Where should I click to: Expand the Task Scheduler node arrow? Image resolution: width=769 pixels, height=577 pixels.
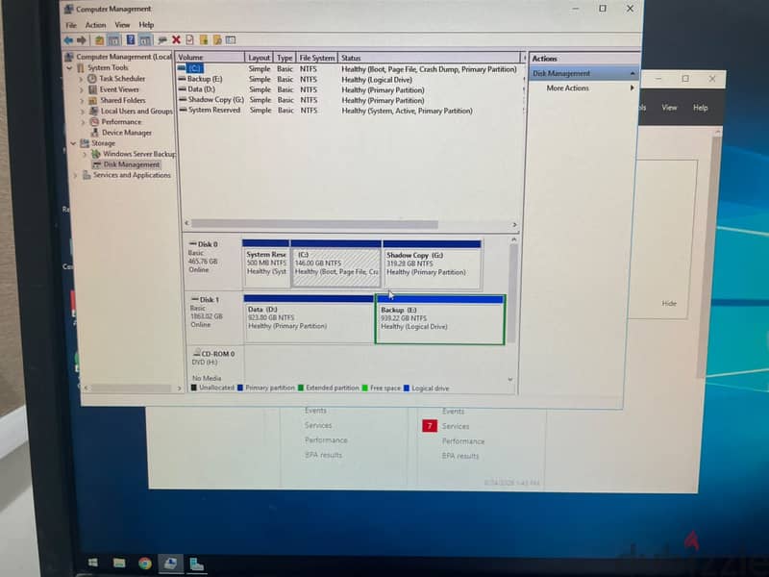click(82, 79)
